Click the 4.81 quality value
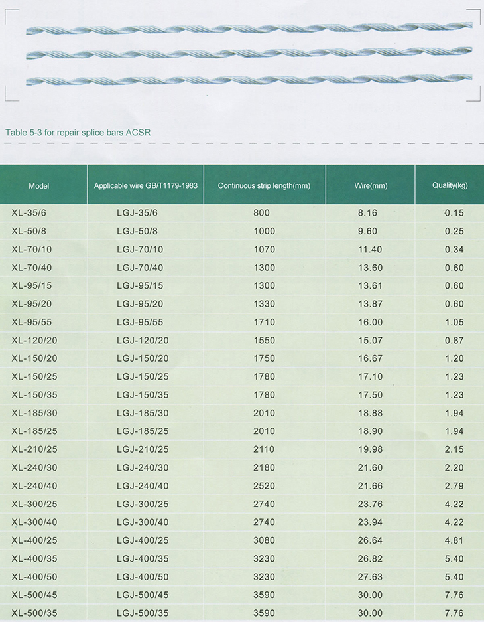 coord(454,540)
